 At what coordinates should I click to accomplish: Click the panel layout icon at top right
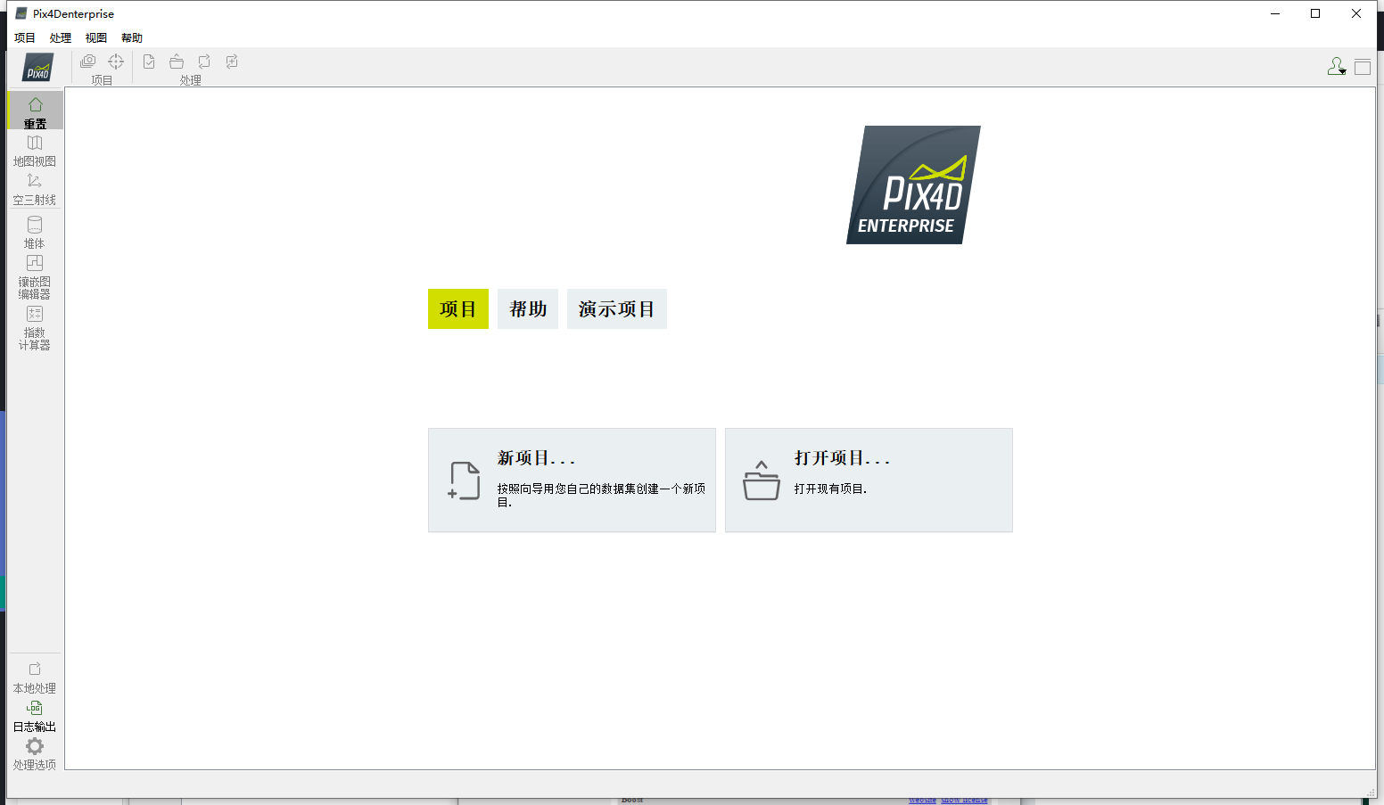(1363, 67)
